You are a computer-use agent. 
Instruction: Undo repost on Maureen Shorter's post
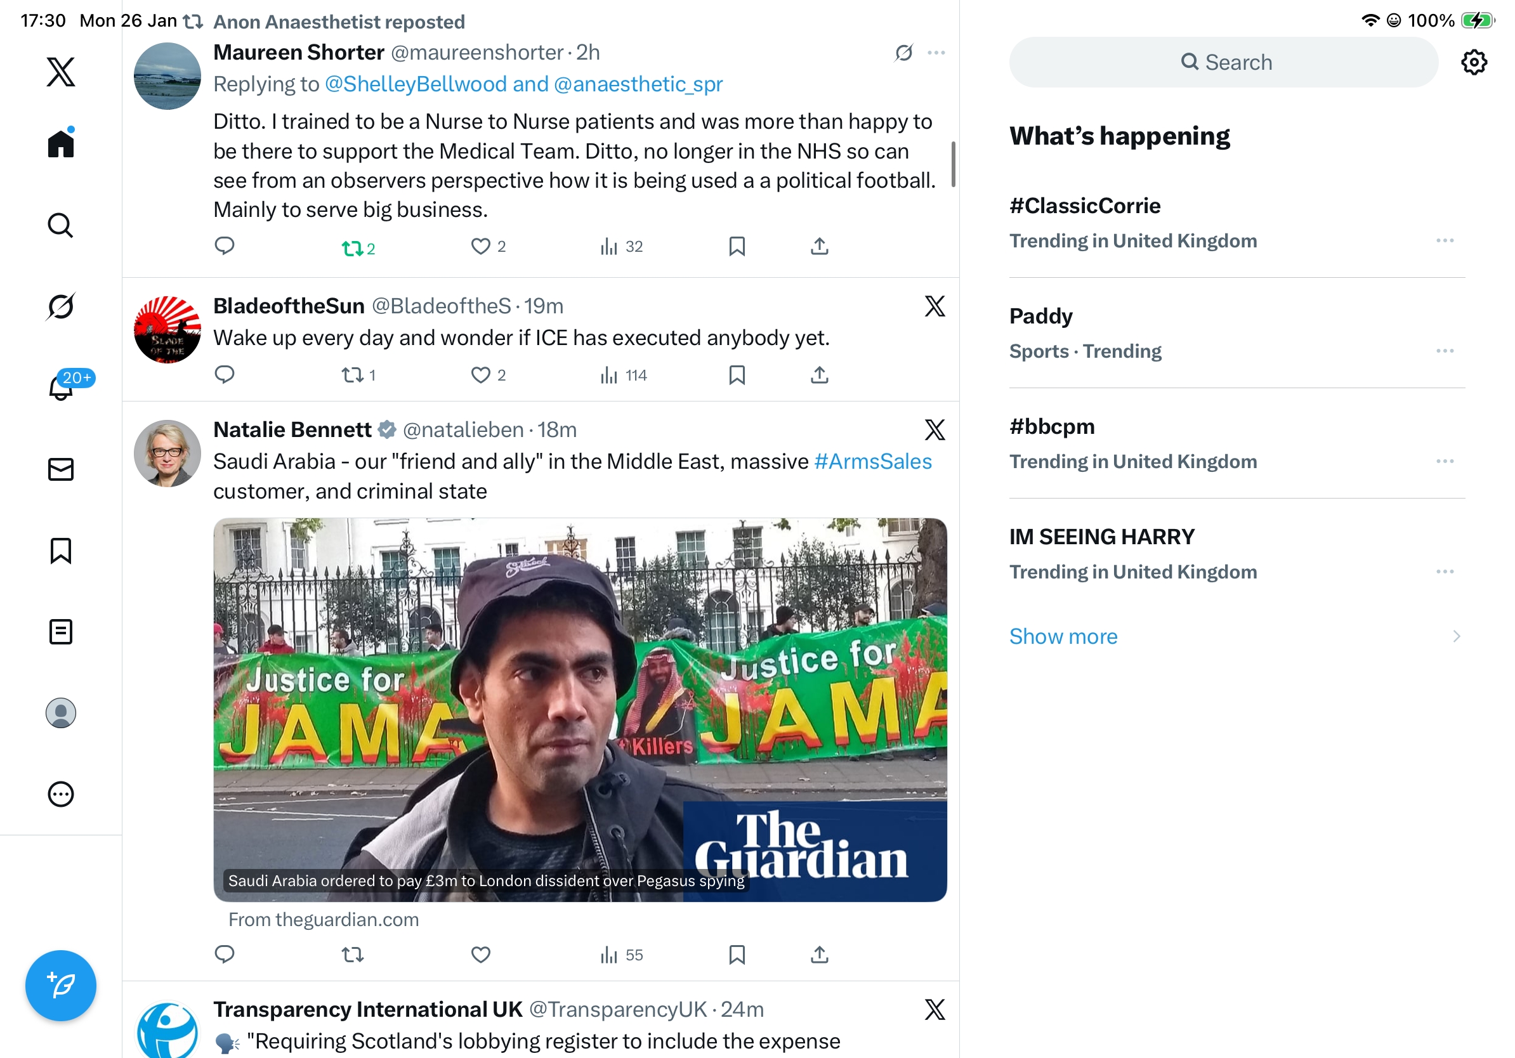point(352,248)
